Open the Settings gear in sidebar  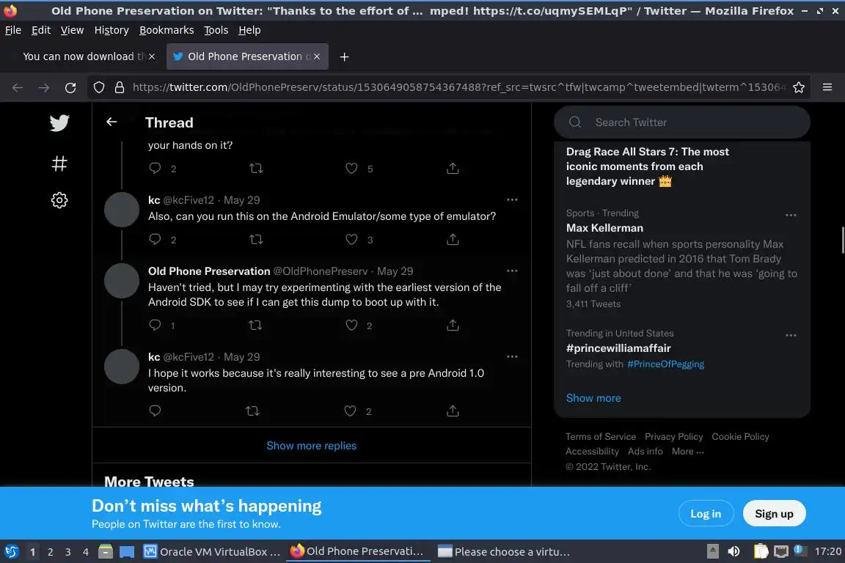pos(59,200)
